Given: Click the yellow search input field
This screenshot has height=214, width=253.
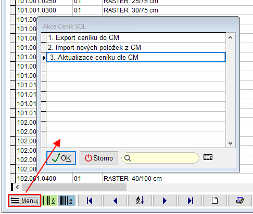Looking at the screenshot, I should coord(160,158).
